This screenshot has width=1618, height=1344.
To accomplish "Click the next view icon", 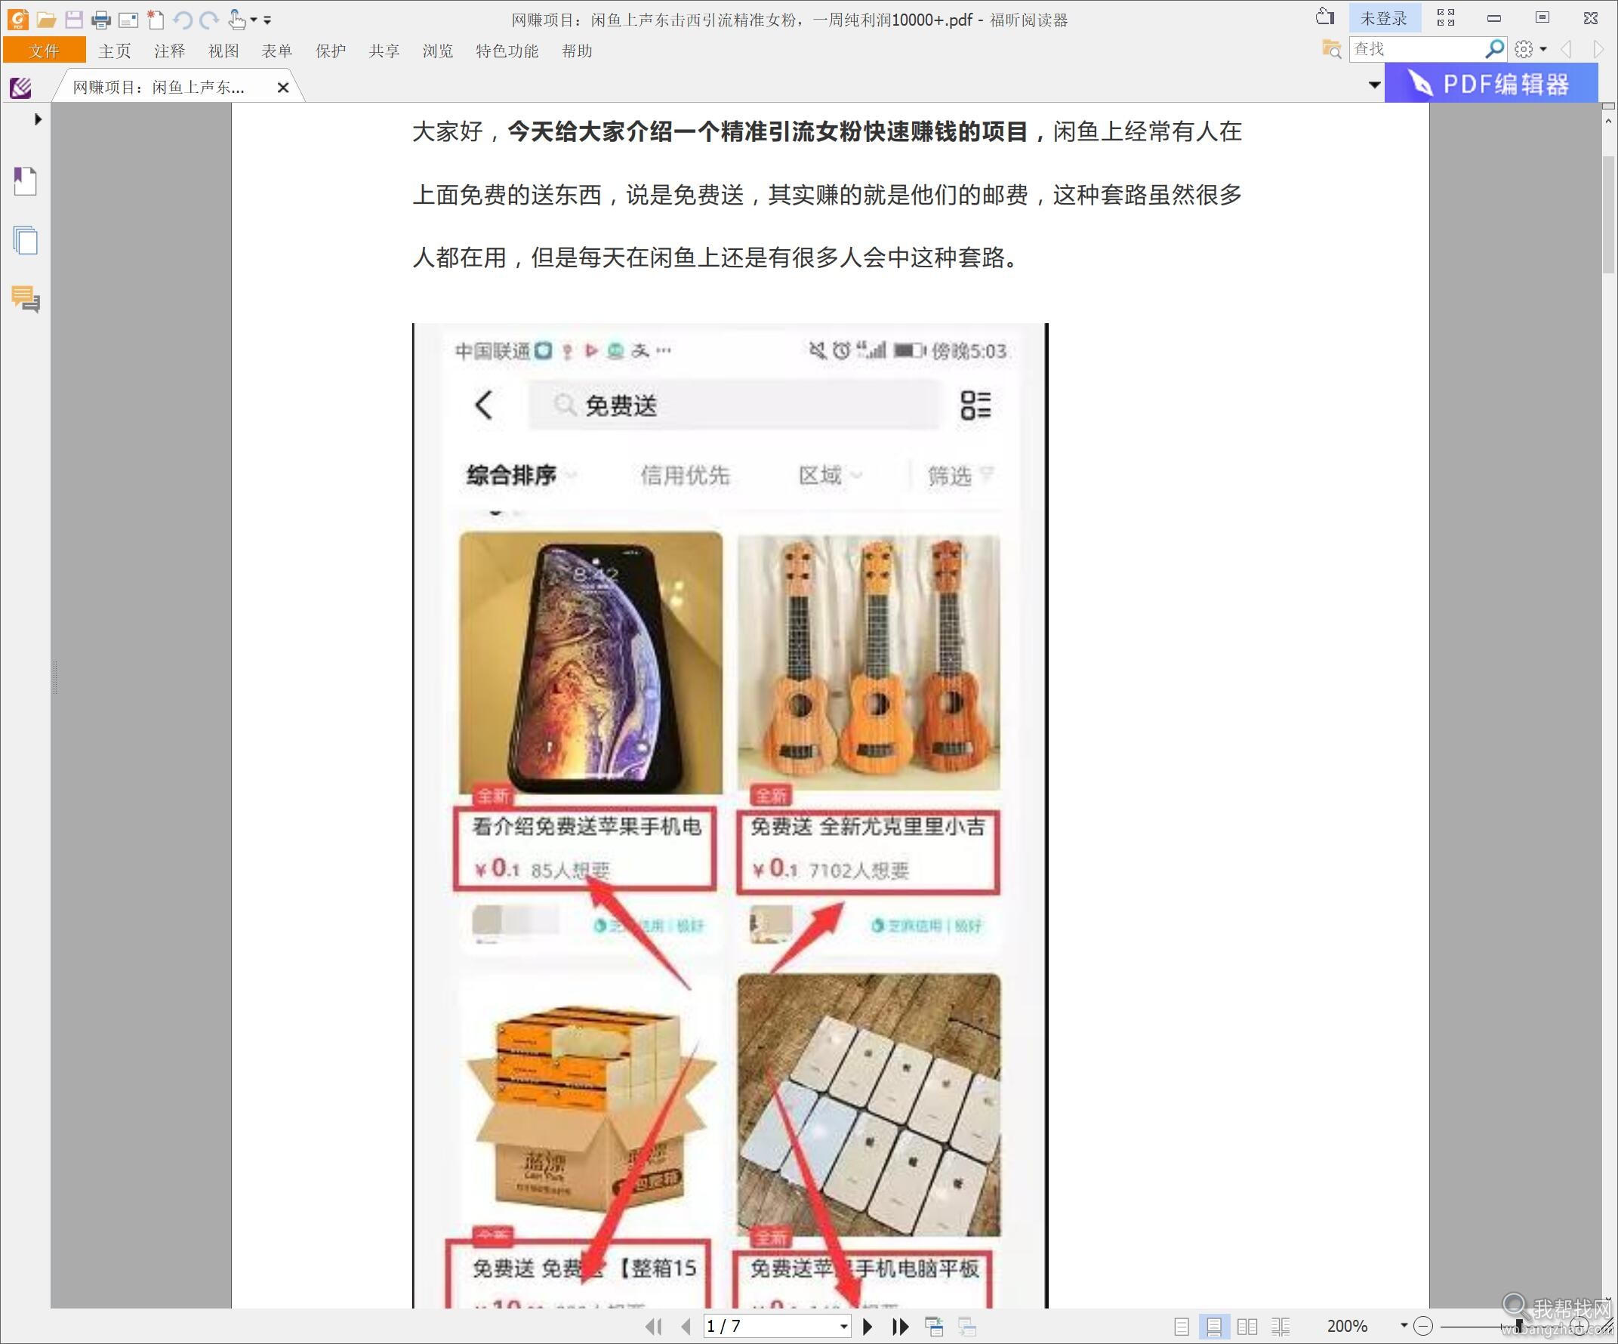I will coord(967,1327).
